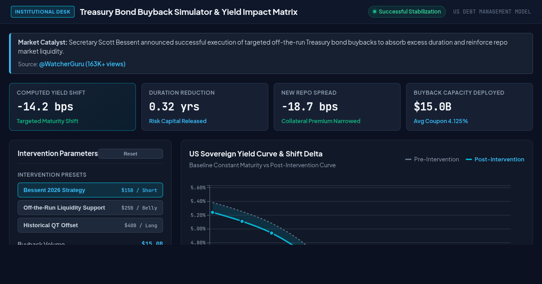Click the Collateral Premium Narrowed label
This screenshot has width=542, height=284.
(321, 121)
